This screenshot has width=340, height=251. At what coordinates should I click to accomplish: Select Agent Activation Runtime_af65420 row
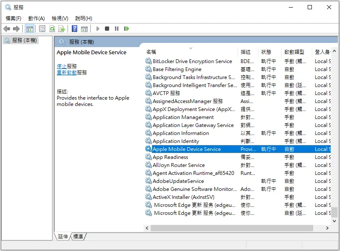238,173
